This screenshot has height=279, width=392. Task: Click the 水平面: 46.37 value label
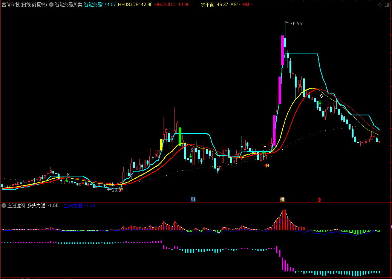click(214, 5)
